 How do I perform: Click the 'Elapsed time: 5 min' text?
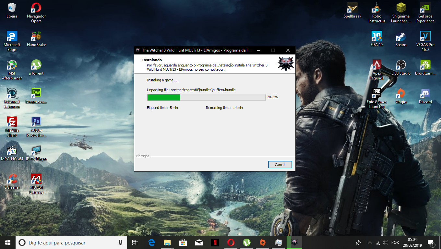162,108
